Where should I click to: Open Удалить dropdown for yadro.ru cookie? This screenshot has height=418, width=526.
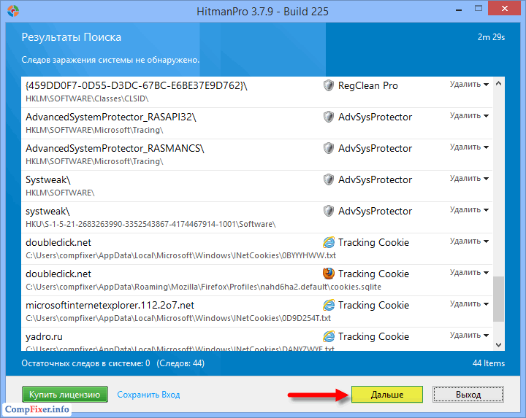[469, 336]
